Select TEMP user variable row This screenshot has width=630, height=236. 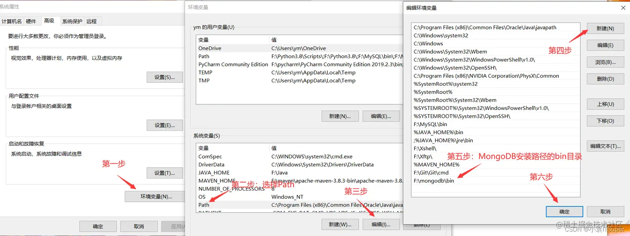coord(300,72)
